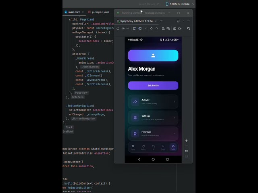Screen dimensions: 258x193
Task: Click the emulator toolbar Home circle
Action: [x=152, y=29]
